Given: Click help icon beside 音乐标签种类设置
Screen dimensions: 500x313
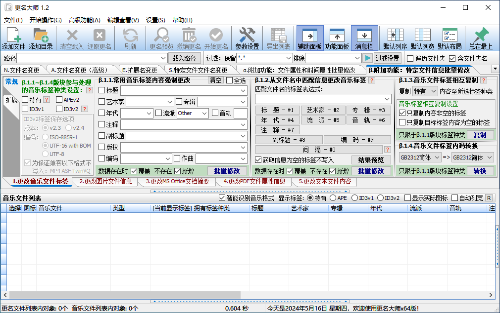Looking at the screenshot, I should 90,90.
